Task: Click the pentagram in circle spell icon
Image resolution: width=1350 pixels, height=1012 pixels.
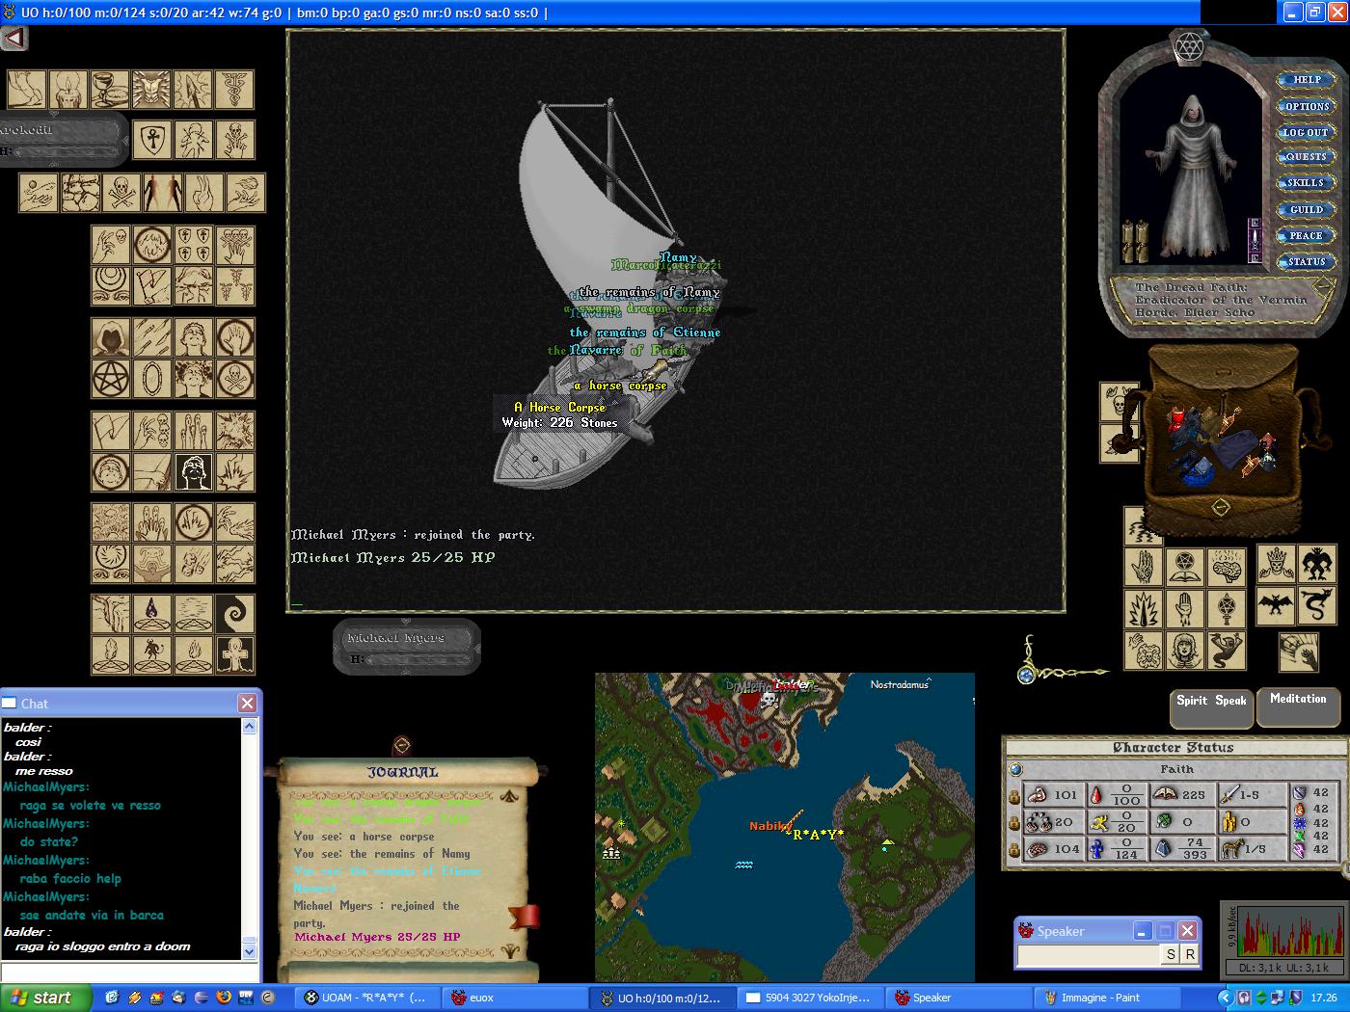Action: pyautogui.click(x=111, y=379)
